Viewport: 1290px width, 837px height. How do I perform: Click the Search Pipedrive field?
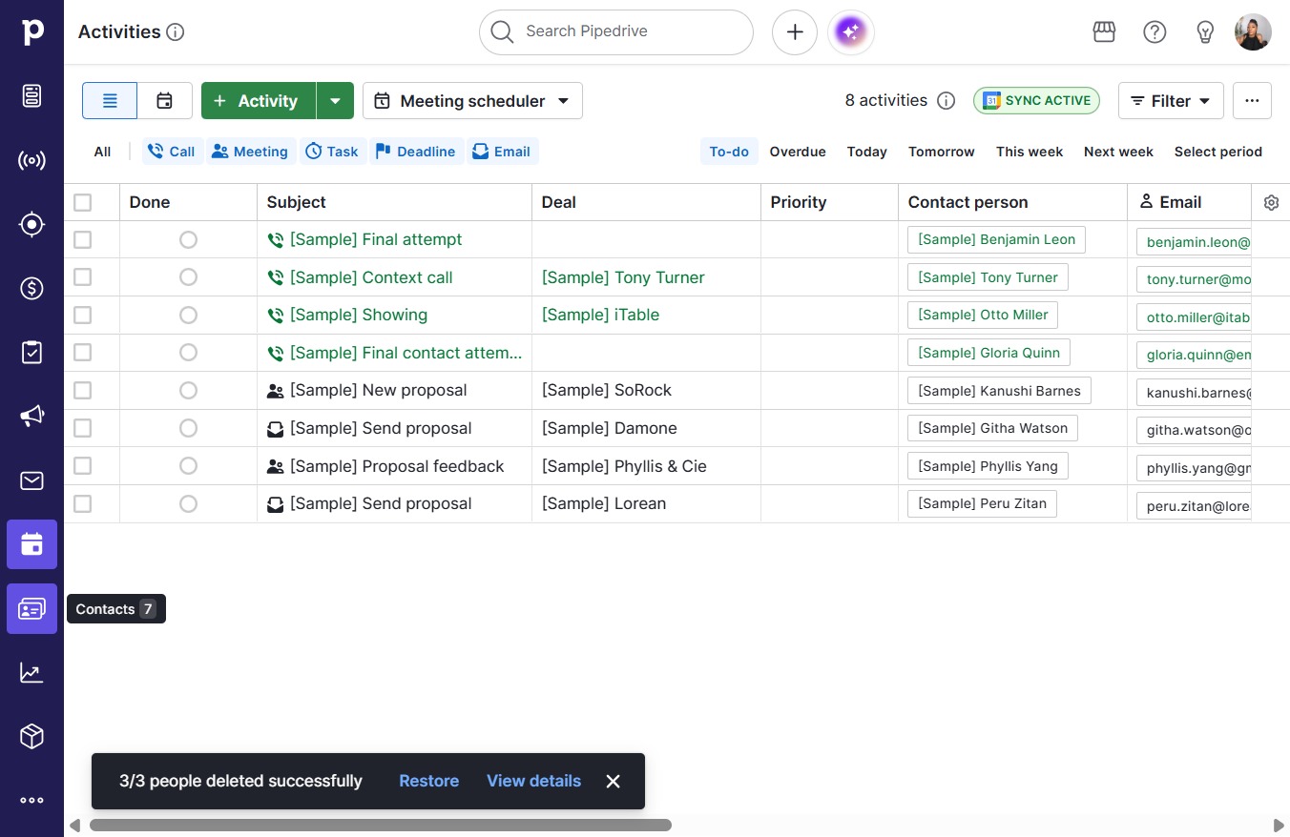coord(616,32)
